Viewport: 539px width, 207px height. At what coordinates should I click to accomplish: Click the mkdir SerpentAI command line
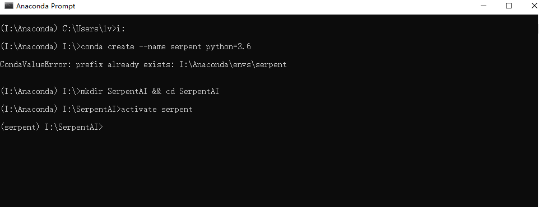click(110, 91)
